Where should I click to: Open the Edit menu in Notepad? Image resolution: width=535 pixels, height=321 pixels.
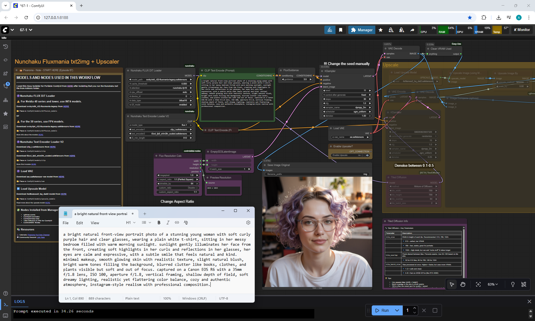coord(79,223)
